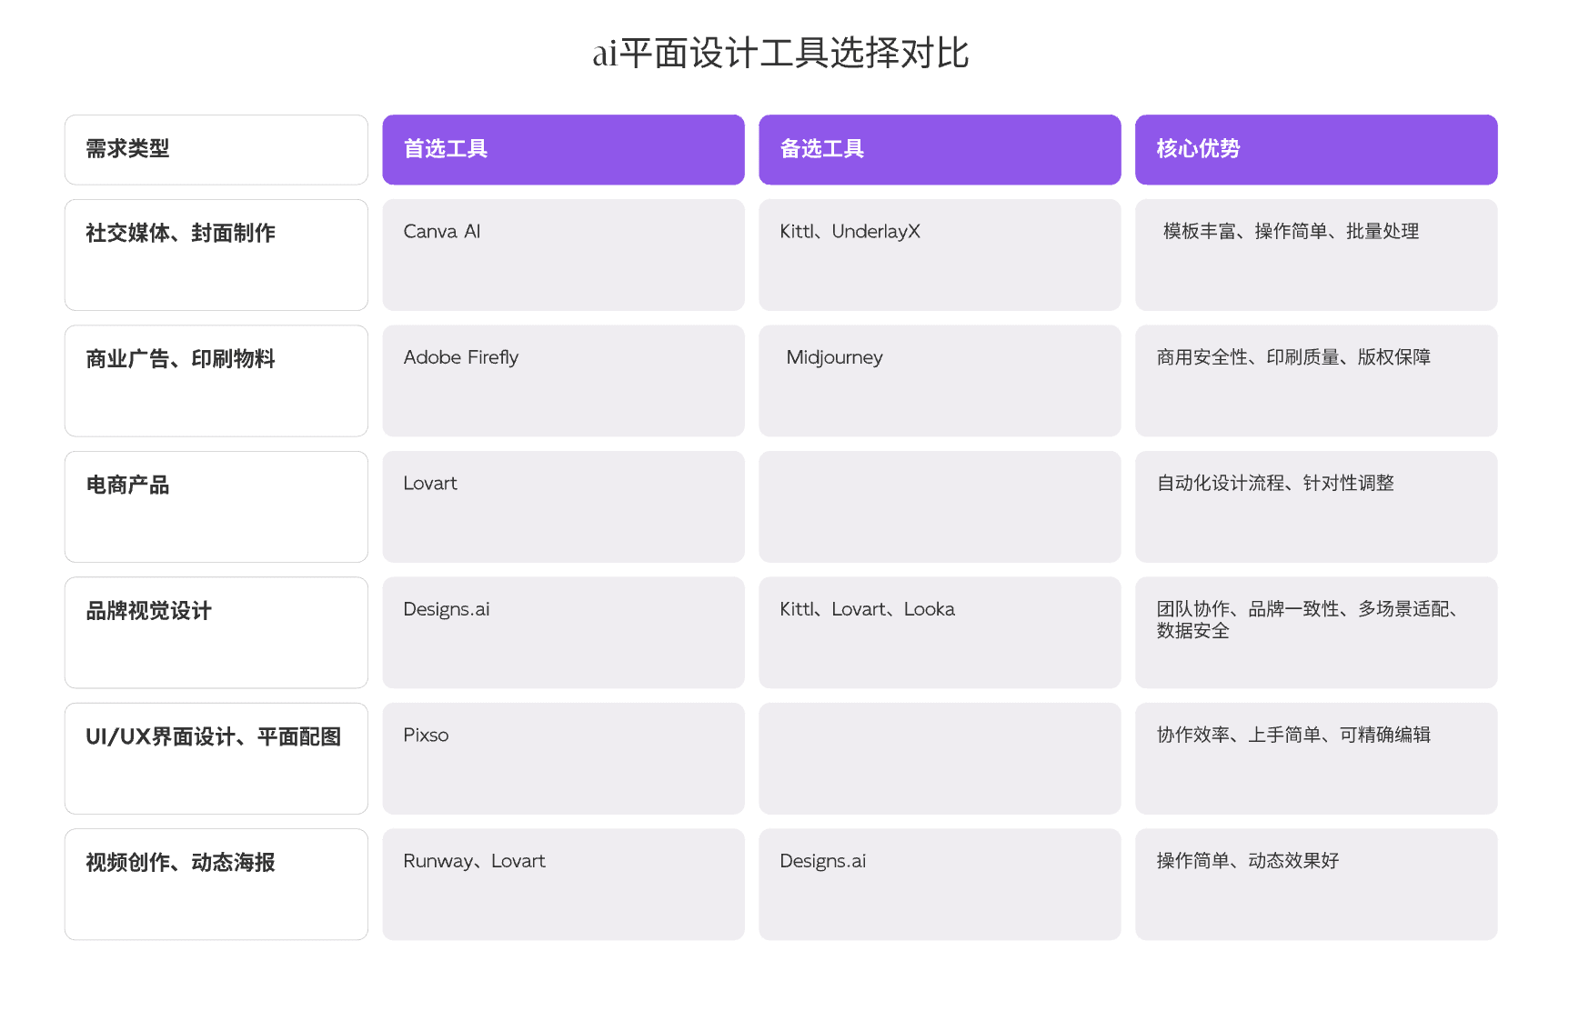Click the '需求类型' header cell

click(x=216, y=149)
